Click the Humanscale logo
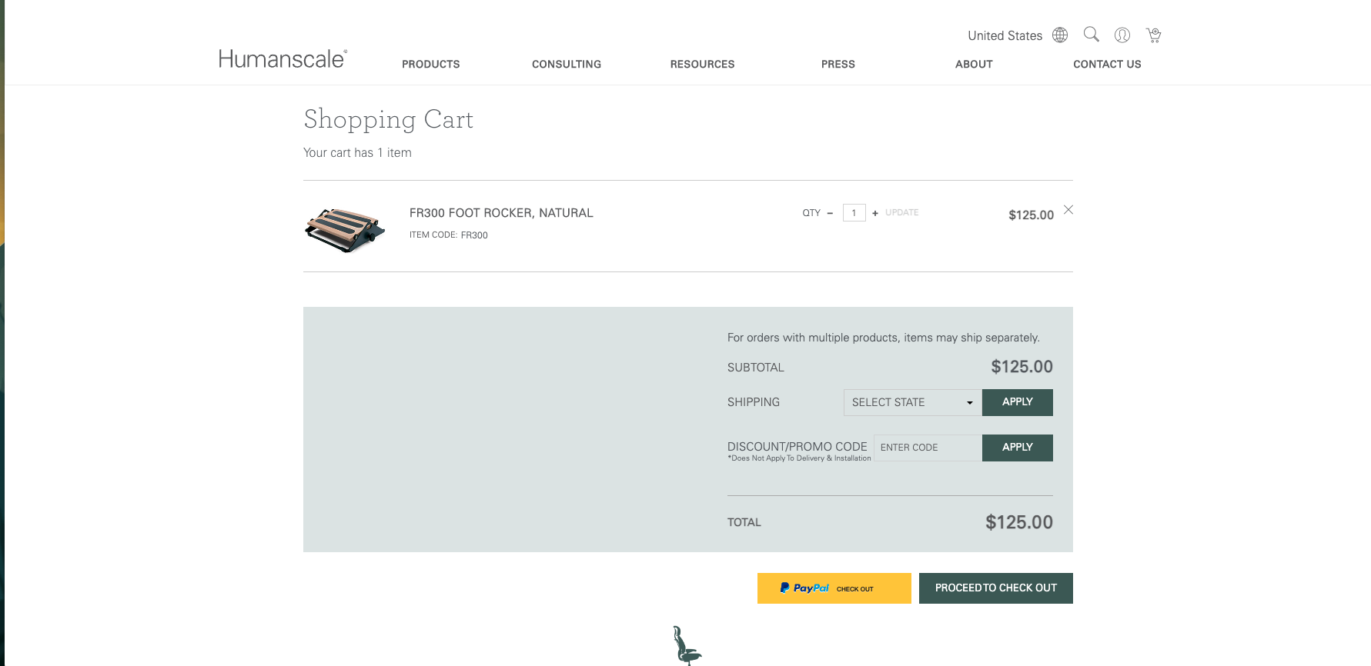The image size is (1371, 666). click(x=283, y=59)
